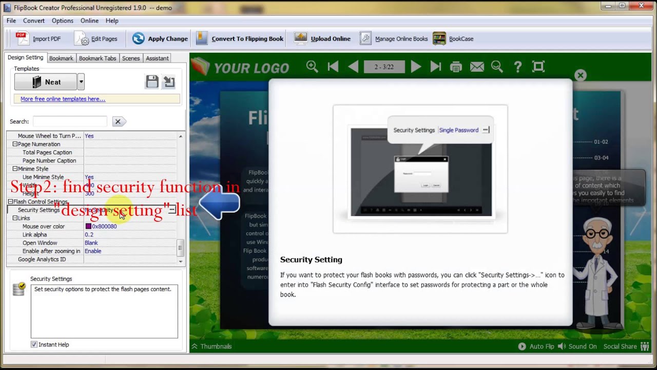
Task: Click the email share envelope icon
Action: 477,66
